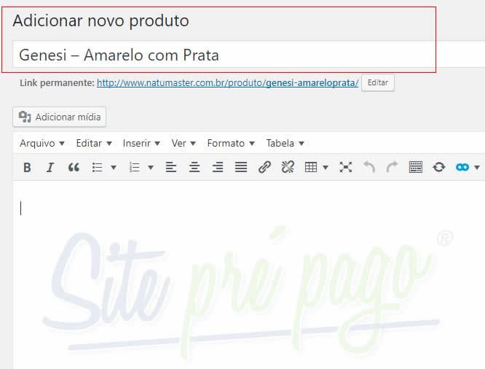485x369 pixels.
Task: Apply italic formatting
Action: pos(50,168)
